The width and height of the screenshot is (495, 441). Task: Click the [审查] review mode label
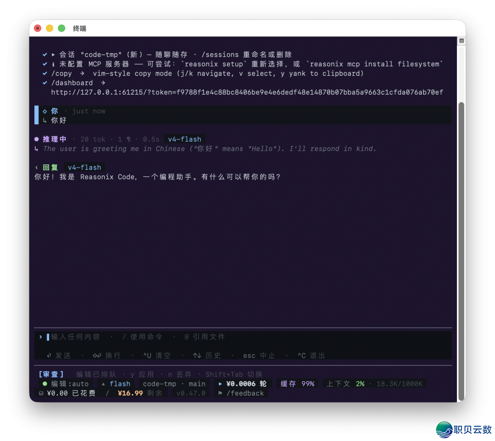coord(51,374)
